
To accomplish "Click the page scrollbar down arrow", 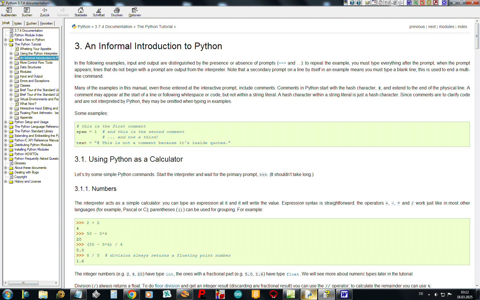I will pos(477,286).
